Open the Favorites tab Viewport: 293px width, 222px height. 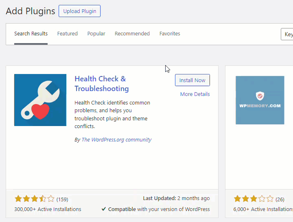[x=170, y=34]
